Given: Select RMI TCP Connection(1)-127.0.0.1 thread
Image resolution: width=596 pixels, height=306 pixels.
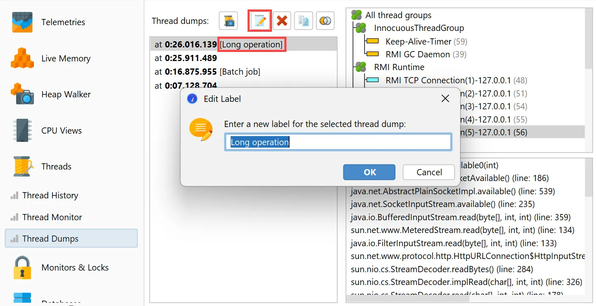Looking at the screenshot, I should pyautogui.click(x=456, y=80).
